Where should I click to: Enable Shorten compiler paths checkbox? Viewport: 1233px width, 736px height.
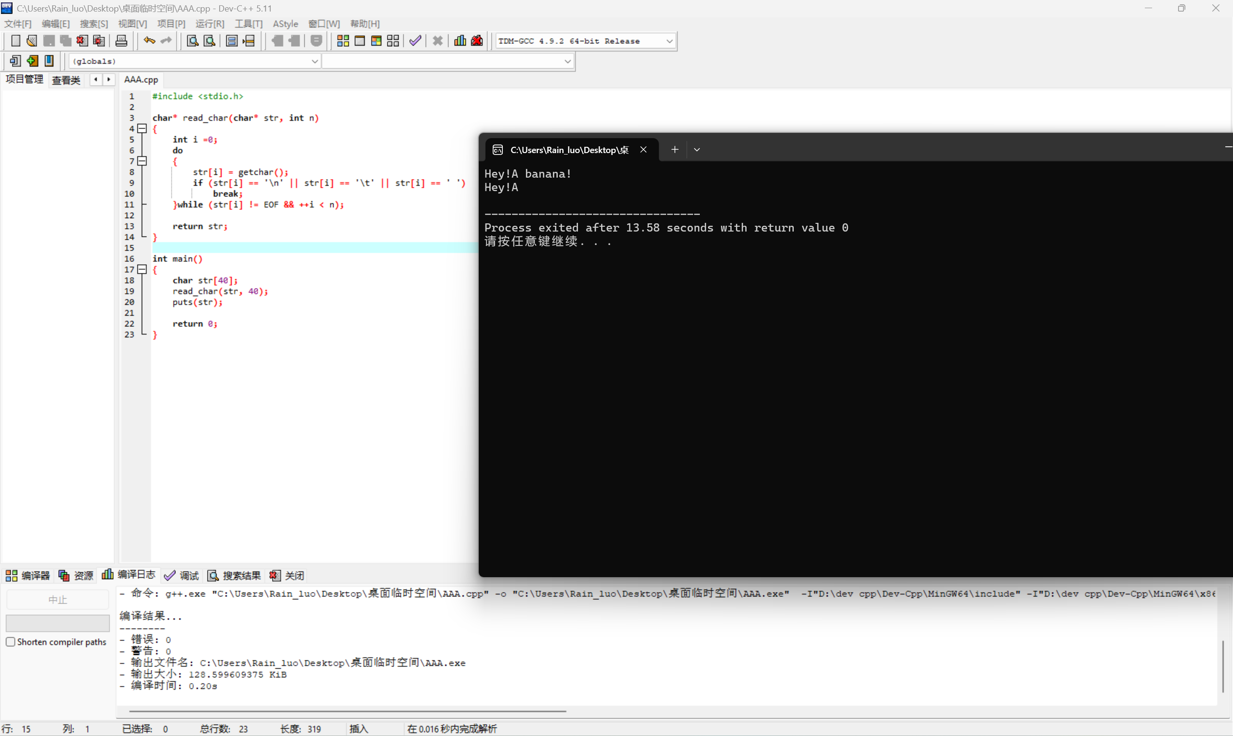(11, 642)
